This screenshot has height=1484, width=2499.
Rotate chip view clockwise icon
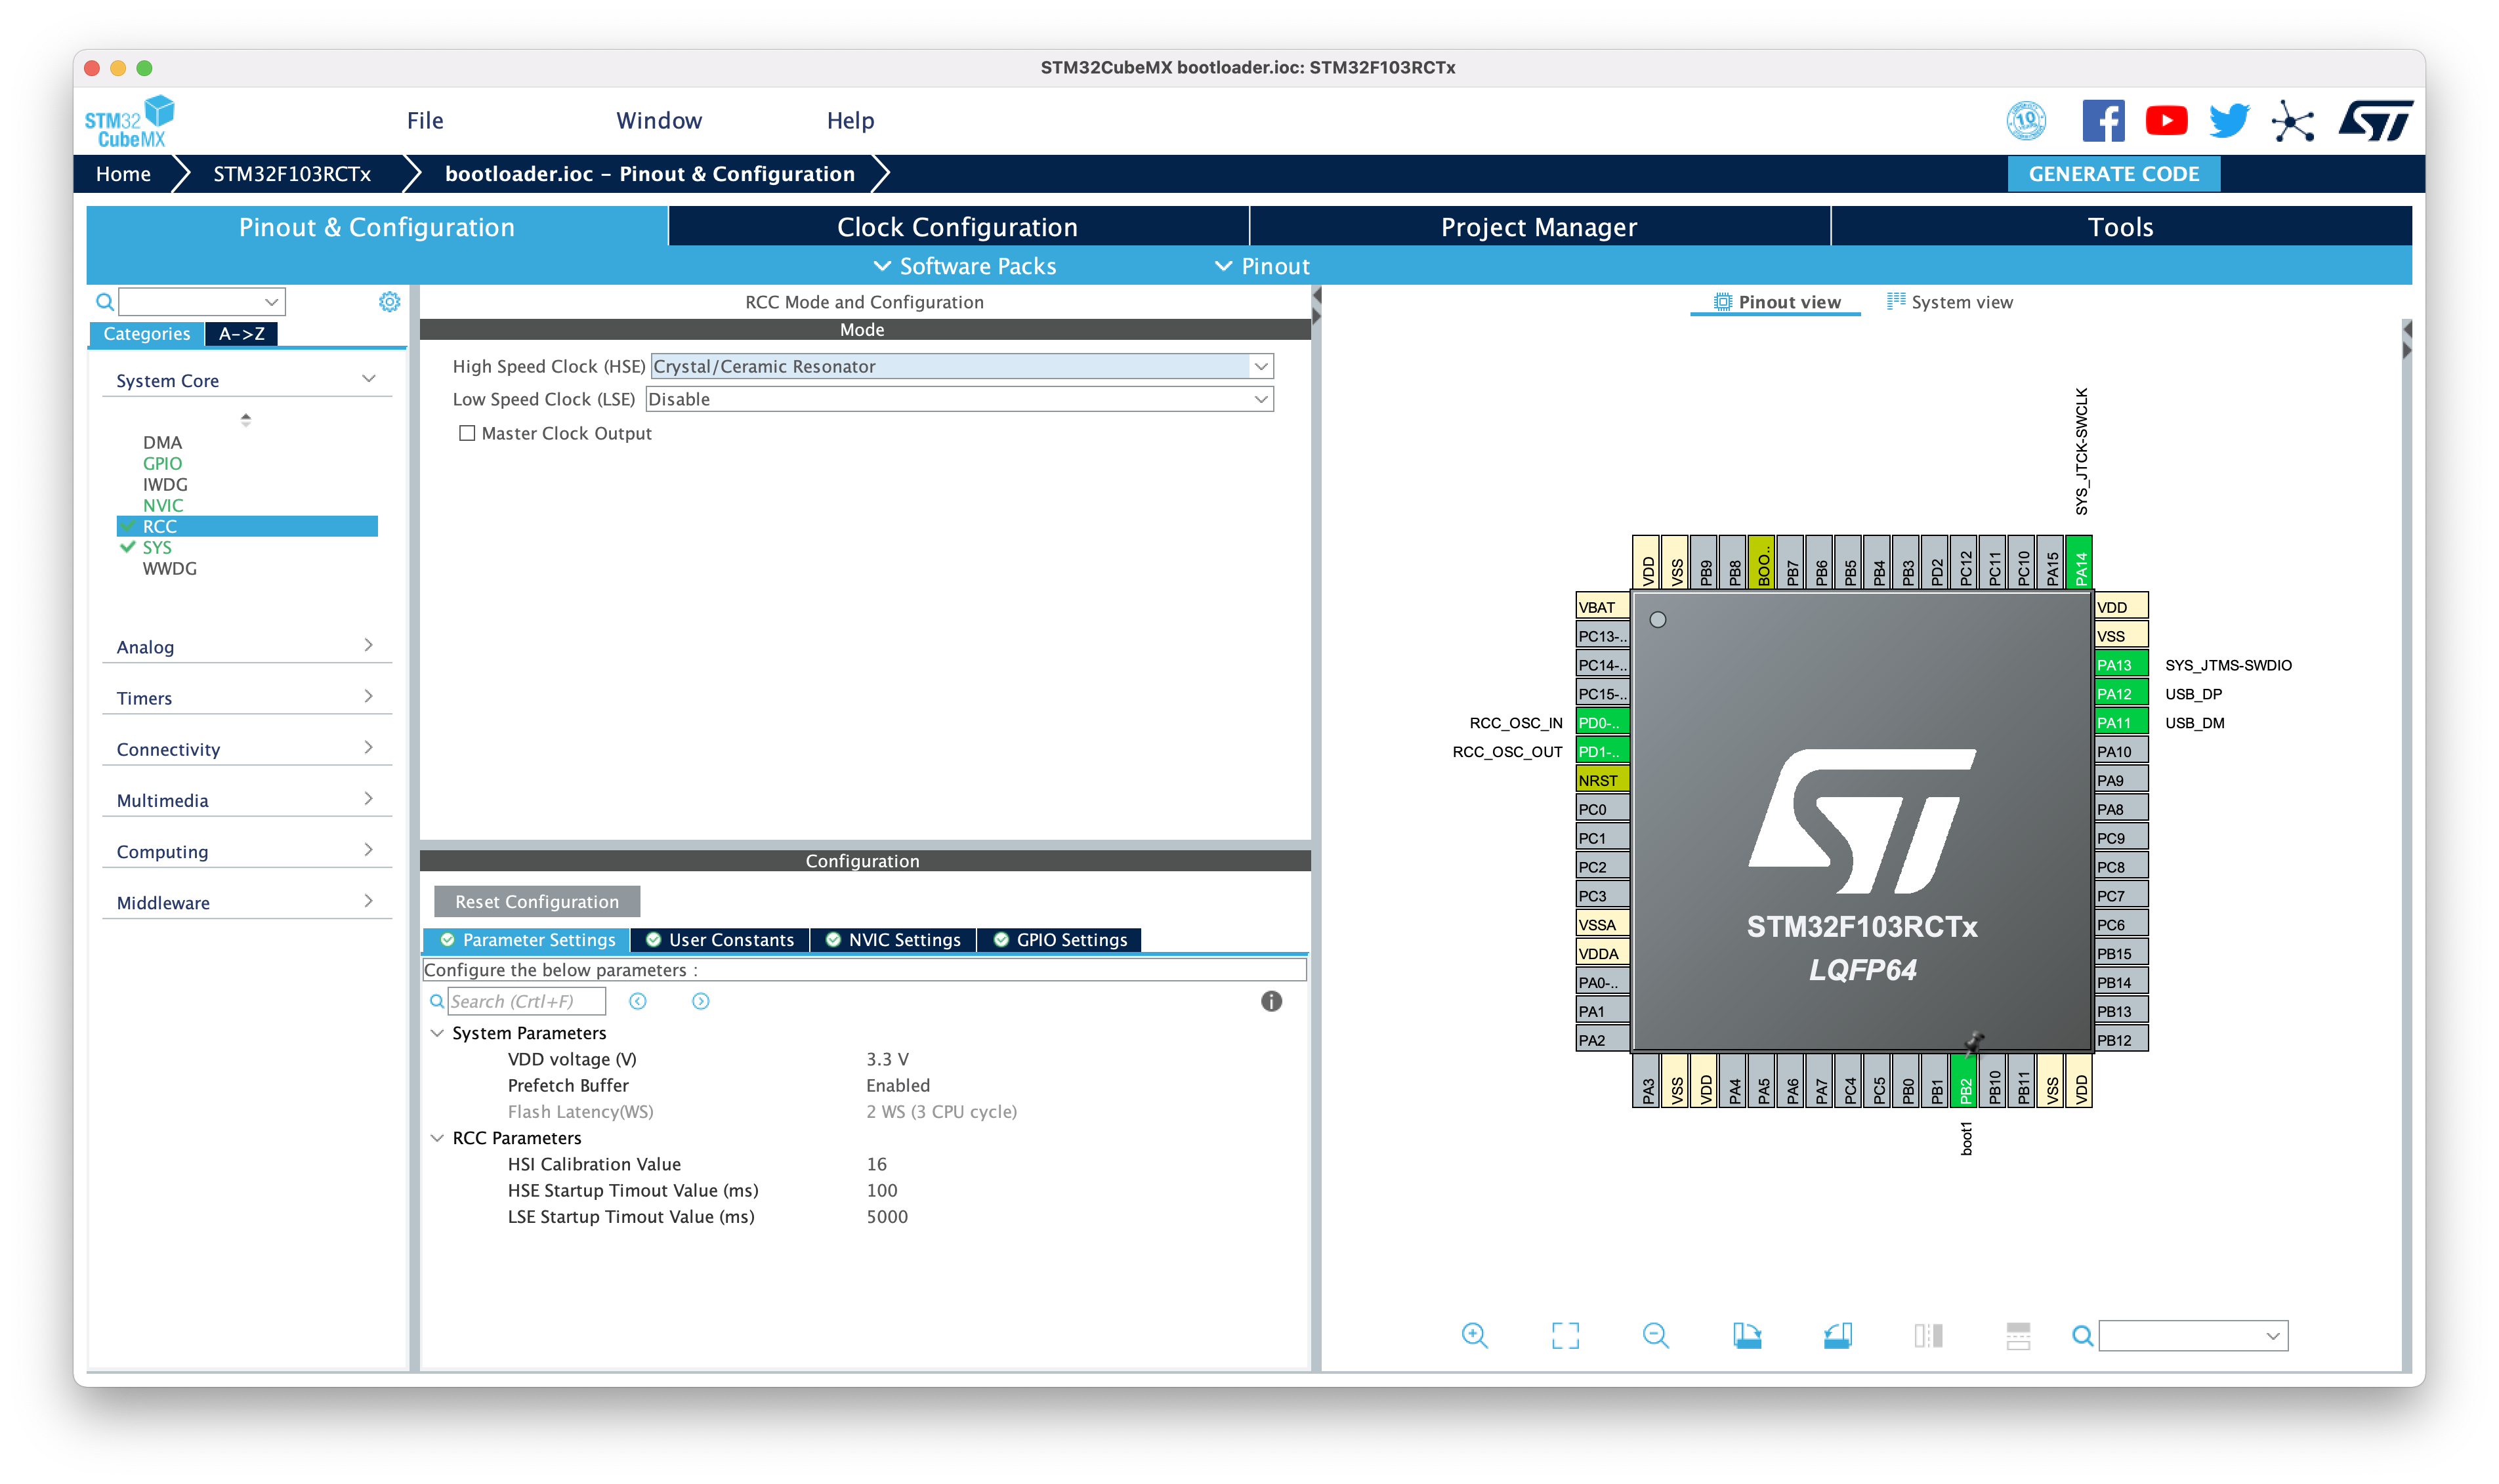(1746, 1335)
